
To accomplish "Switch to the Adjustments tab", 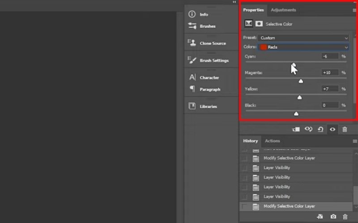I will 283,10.
